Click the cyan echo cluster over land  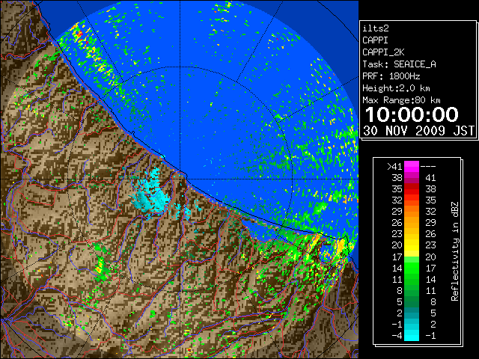tap(150, 195)
